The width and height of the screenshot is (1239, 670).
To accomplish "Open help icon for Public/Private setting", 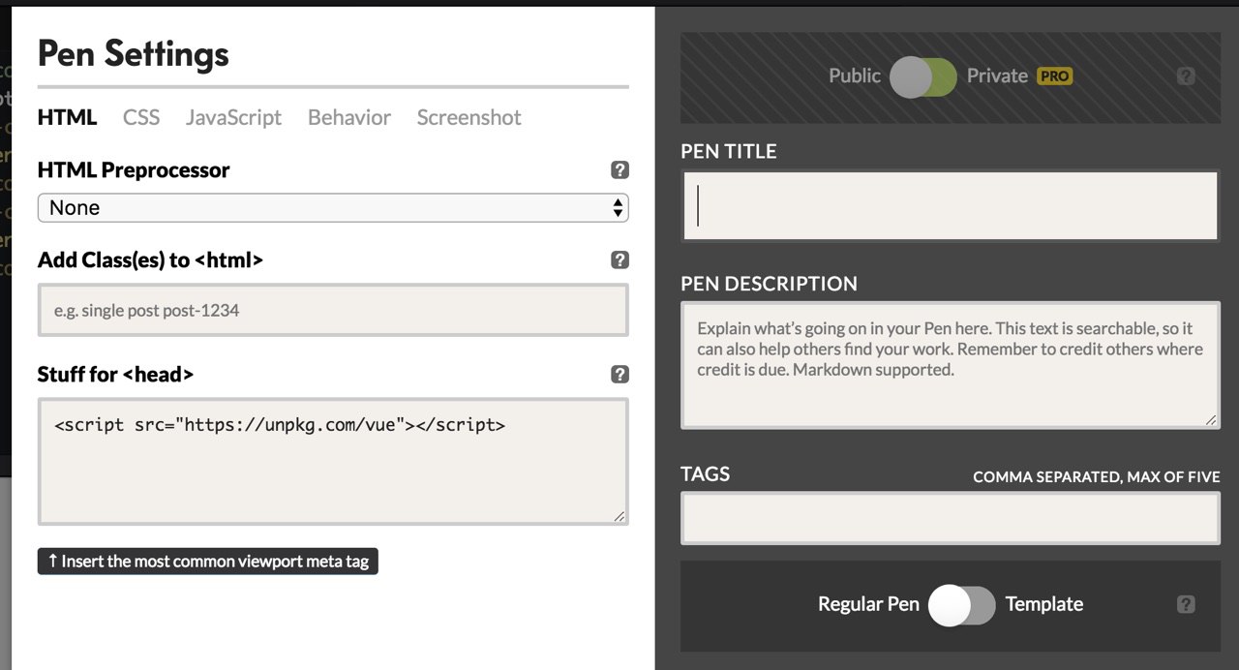I will (x=1186, y=76).
